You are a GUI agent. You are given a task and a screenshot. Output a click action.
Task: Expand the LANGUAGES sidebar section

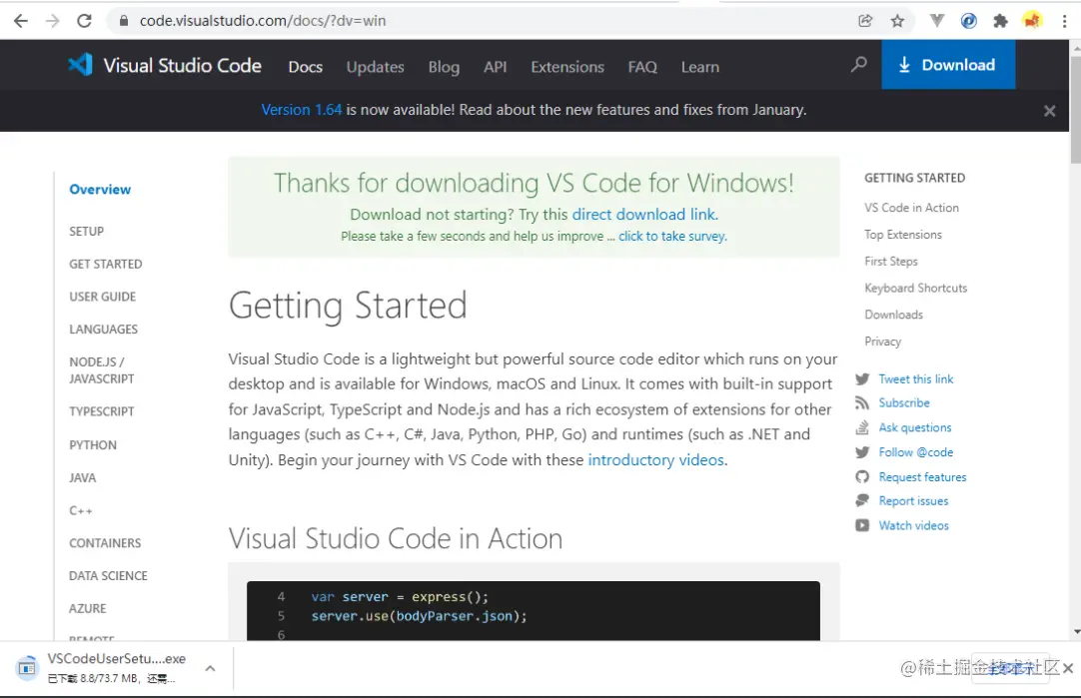coord(104,330)
